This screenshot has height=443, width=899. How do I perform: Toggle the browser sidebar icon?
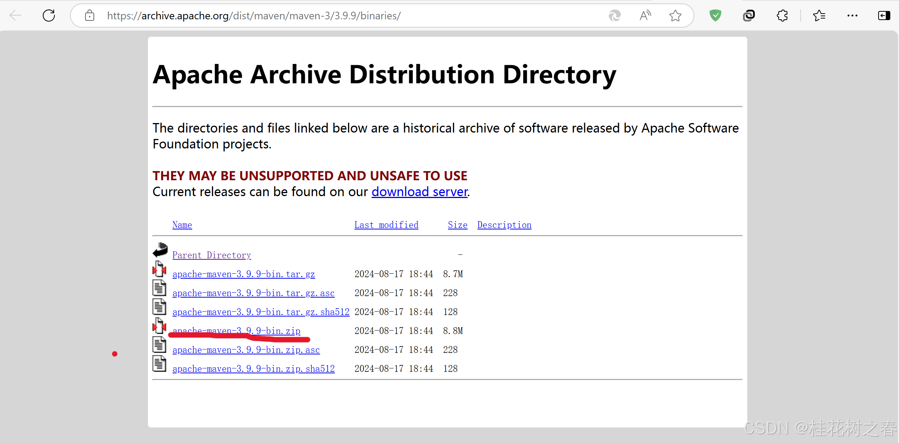(884, 16)
